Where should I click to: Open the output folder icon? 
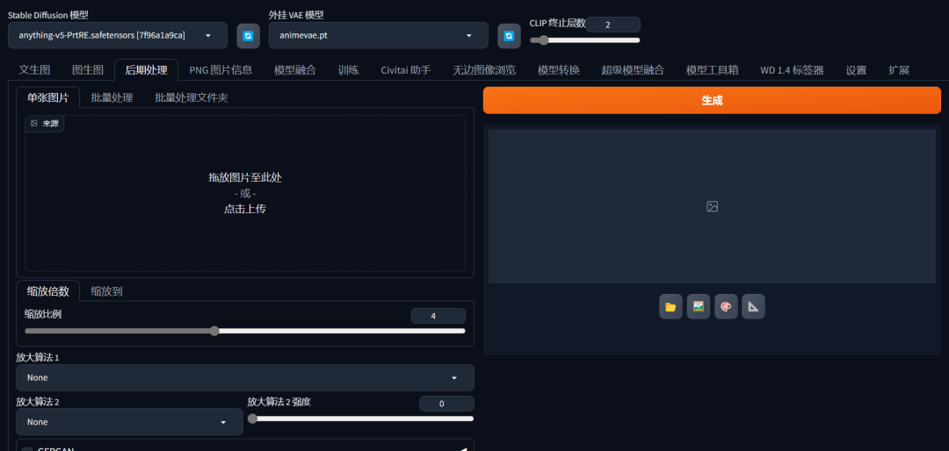coord(670,306)
